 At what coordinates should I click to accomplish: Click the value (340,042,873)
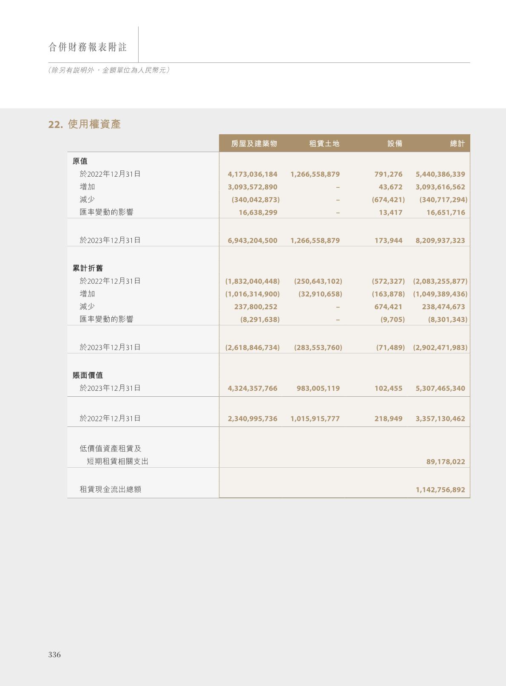[255, 200]
